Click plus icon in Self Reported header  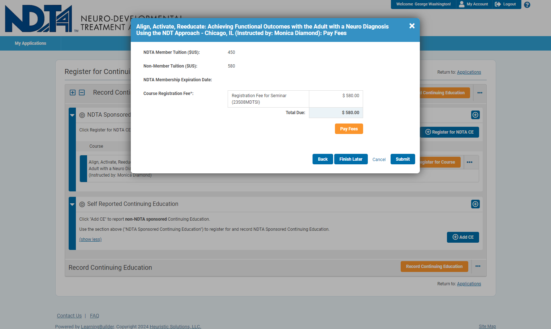tap(475, 204)
